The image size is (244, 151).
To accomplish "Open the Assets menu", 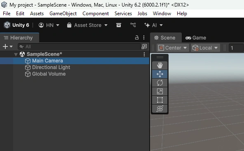I will pyautogui.click(x=37, y=14).
